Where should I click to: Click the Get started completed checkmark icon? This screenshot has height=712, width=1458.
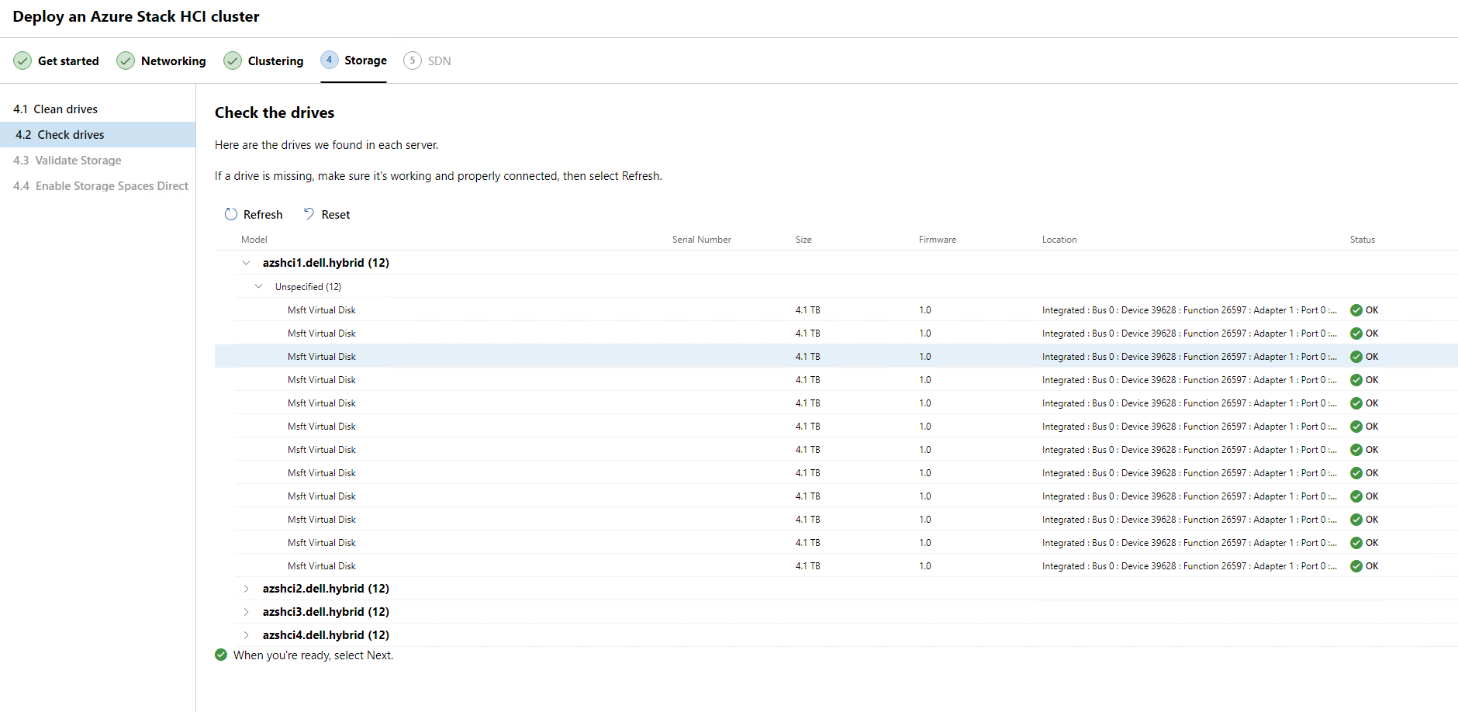(22, 60)
